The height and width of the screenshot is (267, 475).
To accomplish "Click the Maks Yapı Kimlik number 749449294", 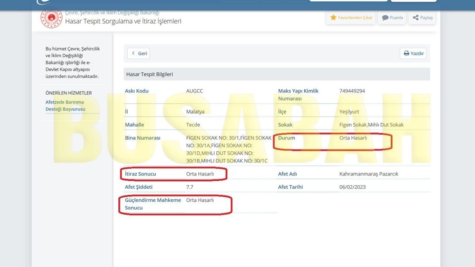I will 352,91.
